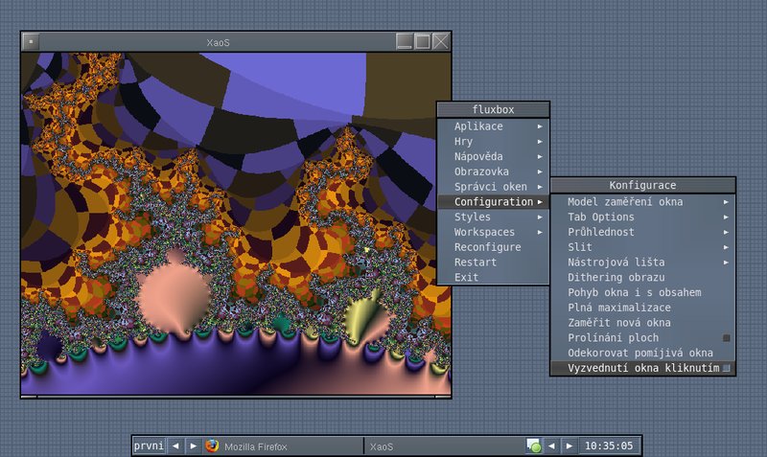Click the next window arrow near the clock
Viewport: 767px width, 457px height.
click(569, 446)
